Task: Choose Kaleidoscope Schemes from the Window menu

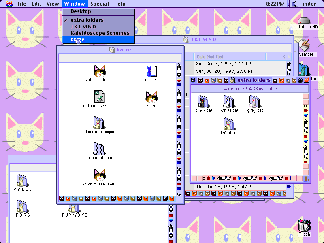Action: (x=98, y=33)
